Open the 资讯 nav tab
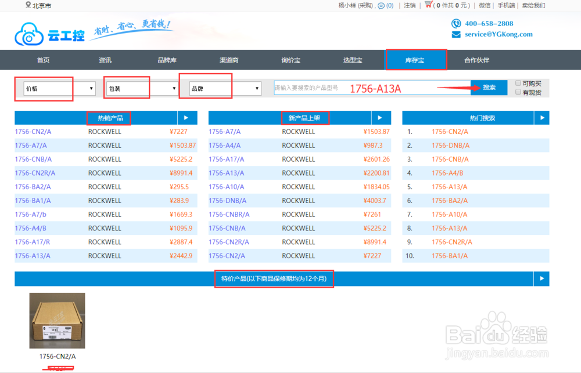 click(x=105, y=60)
